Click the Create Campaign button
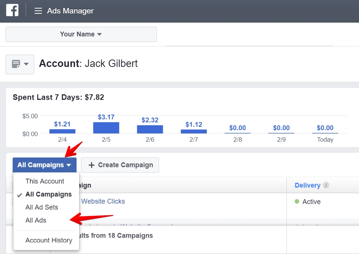Screen dimensions: 359x254 tap(120, 165)
